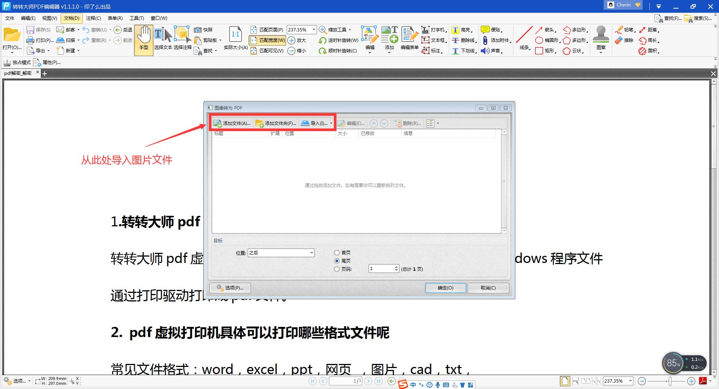Open the Edit (编辑) menu
Image resolution: width=719 pixels, height=389 pixels.
[28, 18]
